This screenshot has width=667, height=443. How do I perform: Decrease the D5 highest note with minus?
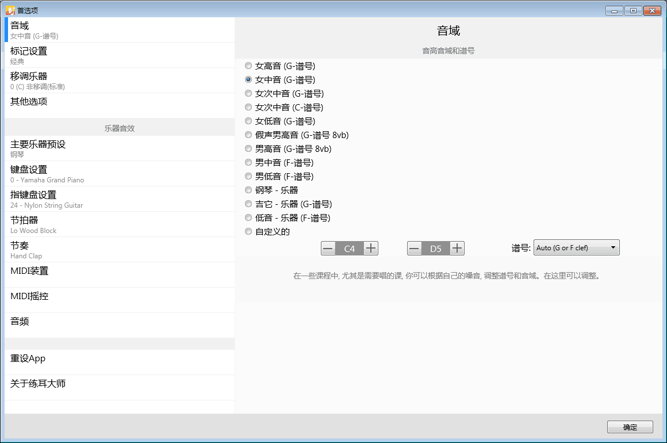click(x=415, y=249)
